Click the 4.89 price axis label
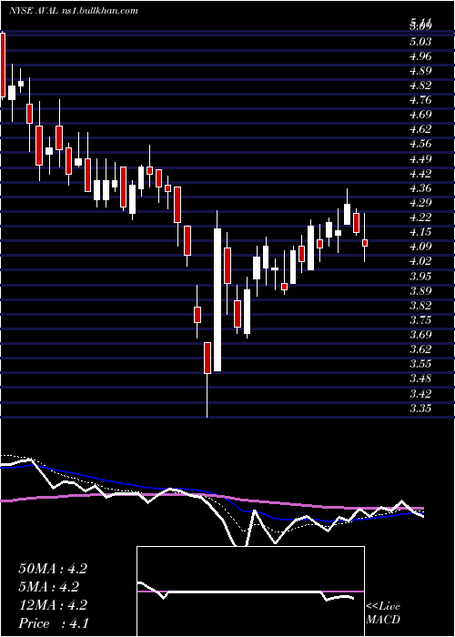Viewport: 455px width, 637px height. 420,70
